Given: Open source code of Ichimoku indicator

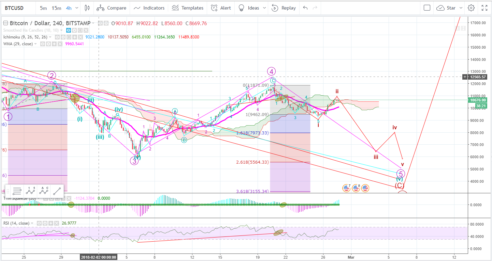Looking at the screenshot, I should (x=69, y=37).
